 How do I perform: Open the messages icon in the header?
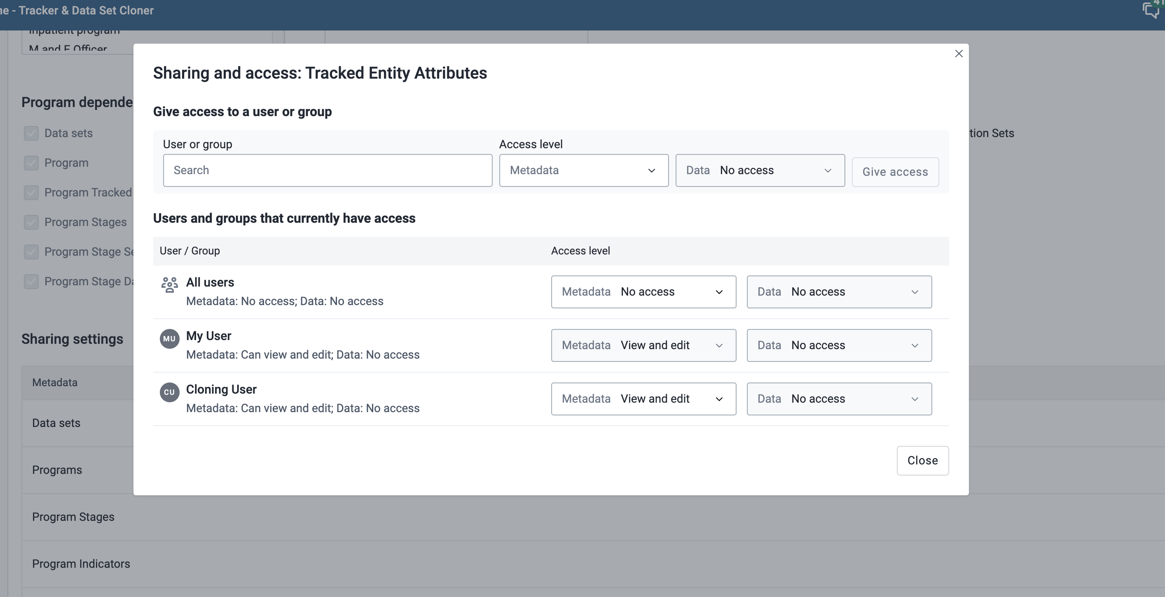click(1151, 10)
